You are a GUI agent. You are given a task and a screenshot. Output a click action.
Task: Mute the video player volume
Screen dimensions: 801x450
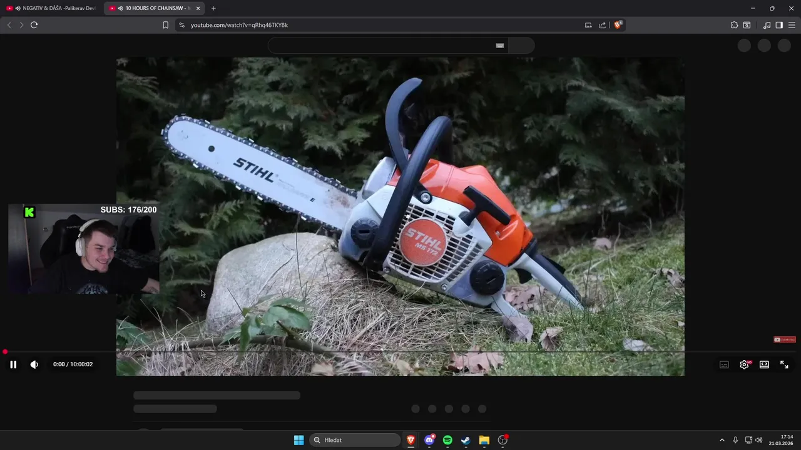(34, 364)
